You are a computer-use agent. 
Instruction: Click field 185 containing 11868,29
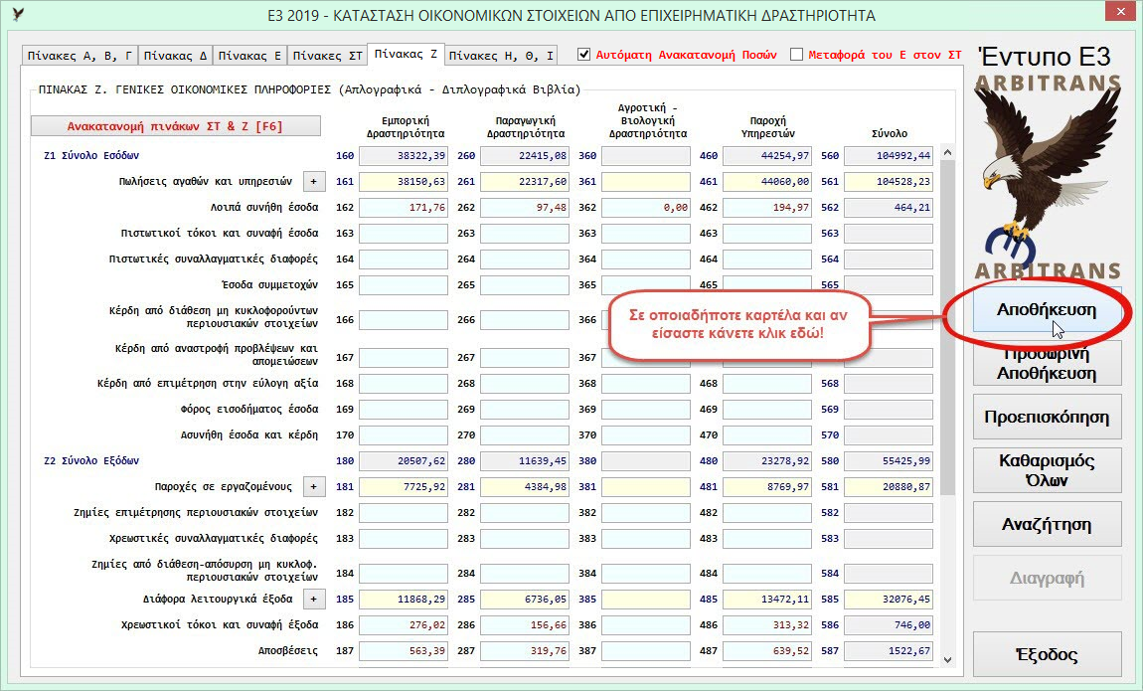click(404, 600)
